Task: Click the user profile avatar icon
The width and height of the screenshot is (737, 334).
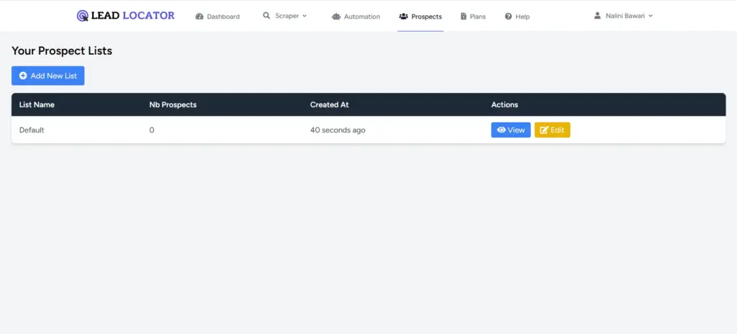Action: pyautogui.click(x=597, y=16)
